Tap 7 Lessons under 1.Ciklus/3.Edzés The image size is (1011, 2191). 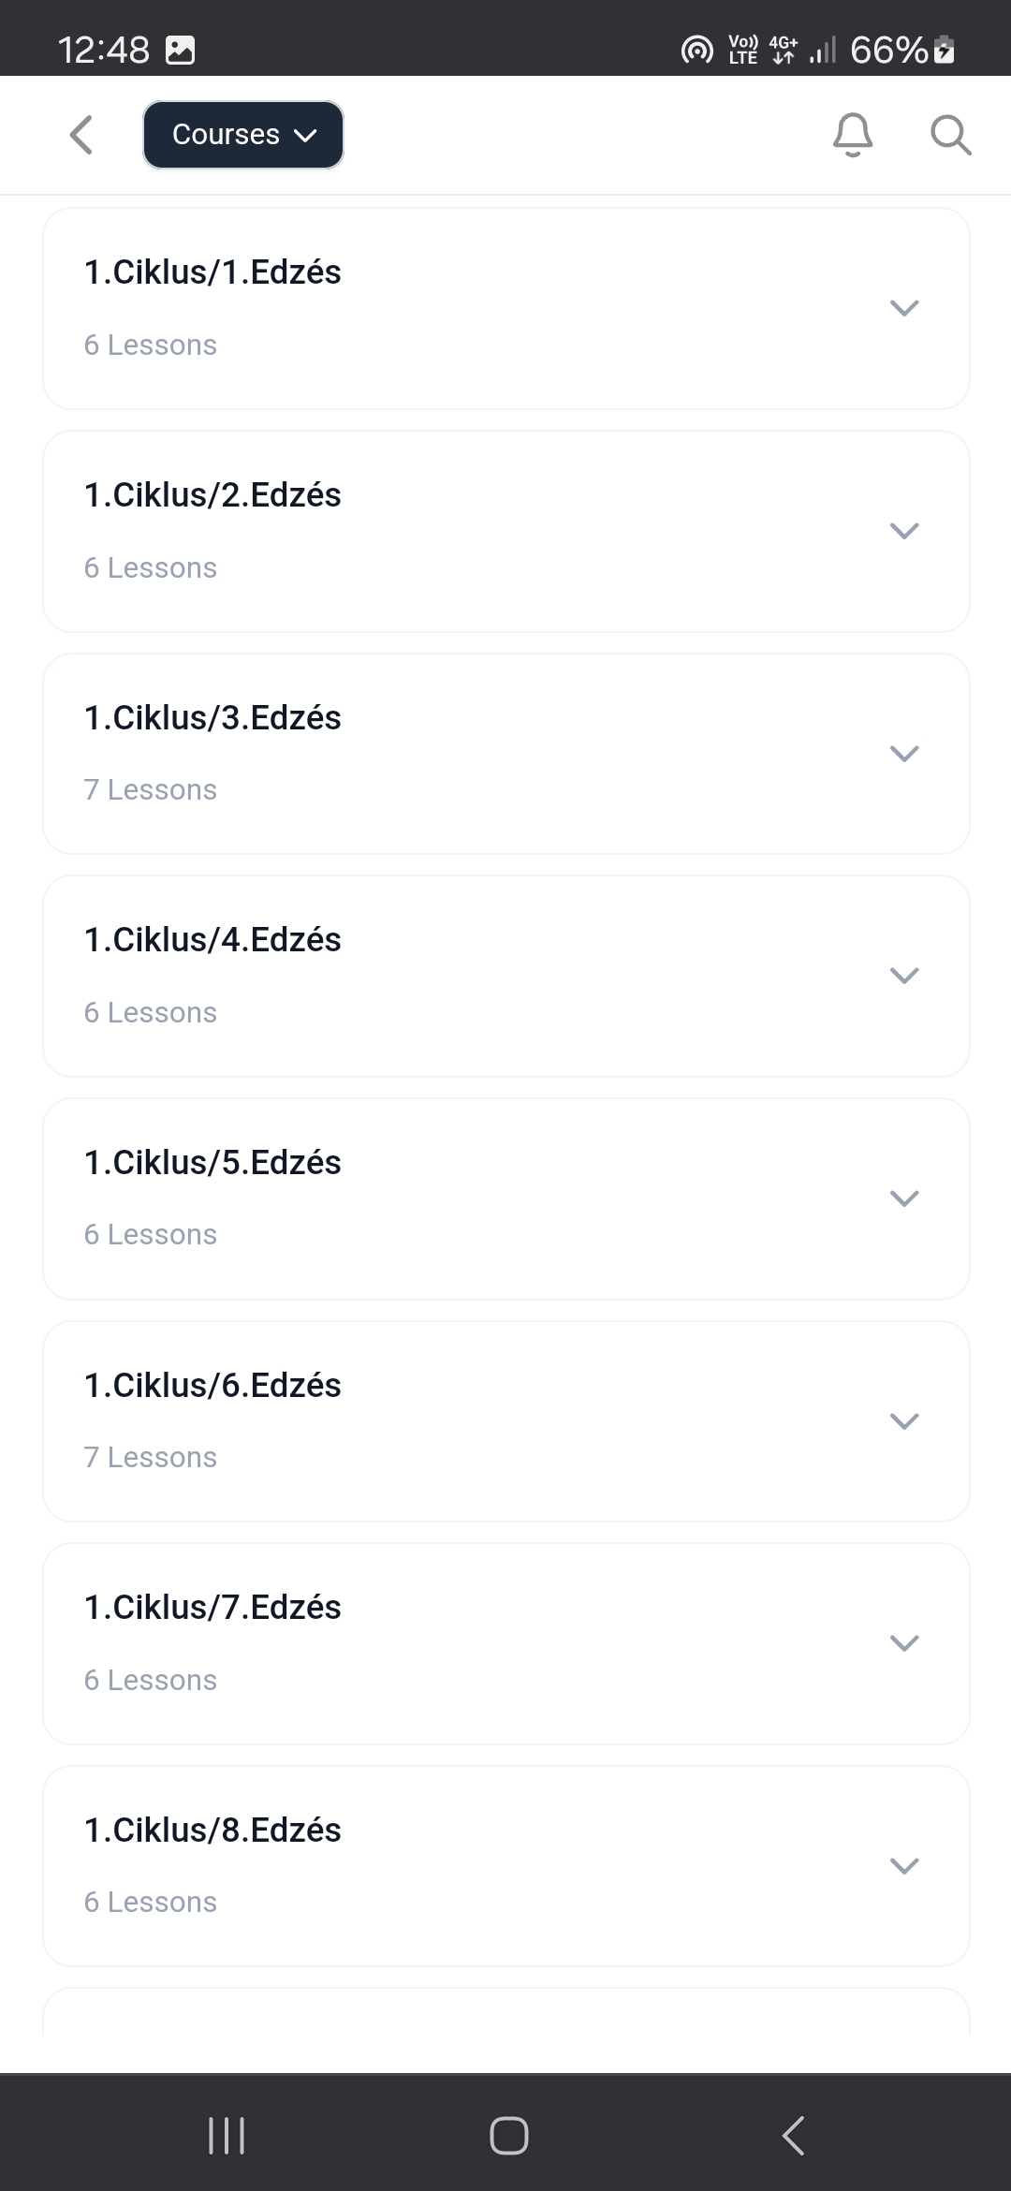pyautogui.click(x=151, y=790)
